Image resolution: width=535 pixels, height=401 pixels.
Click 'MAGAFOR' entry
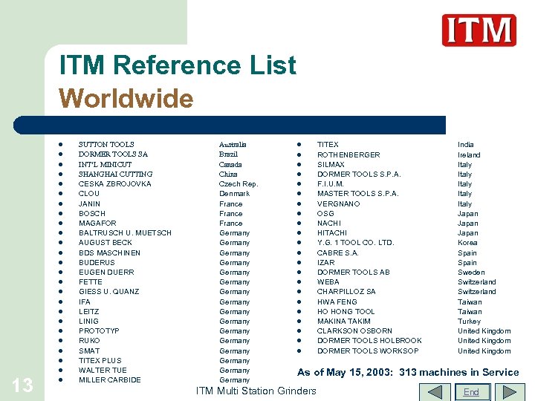(x=97, y=223)
